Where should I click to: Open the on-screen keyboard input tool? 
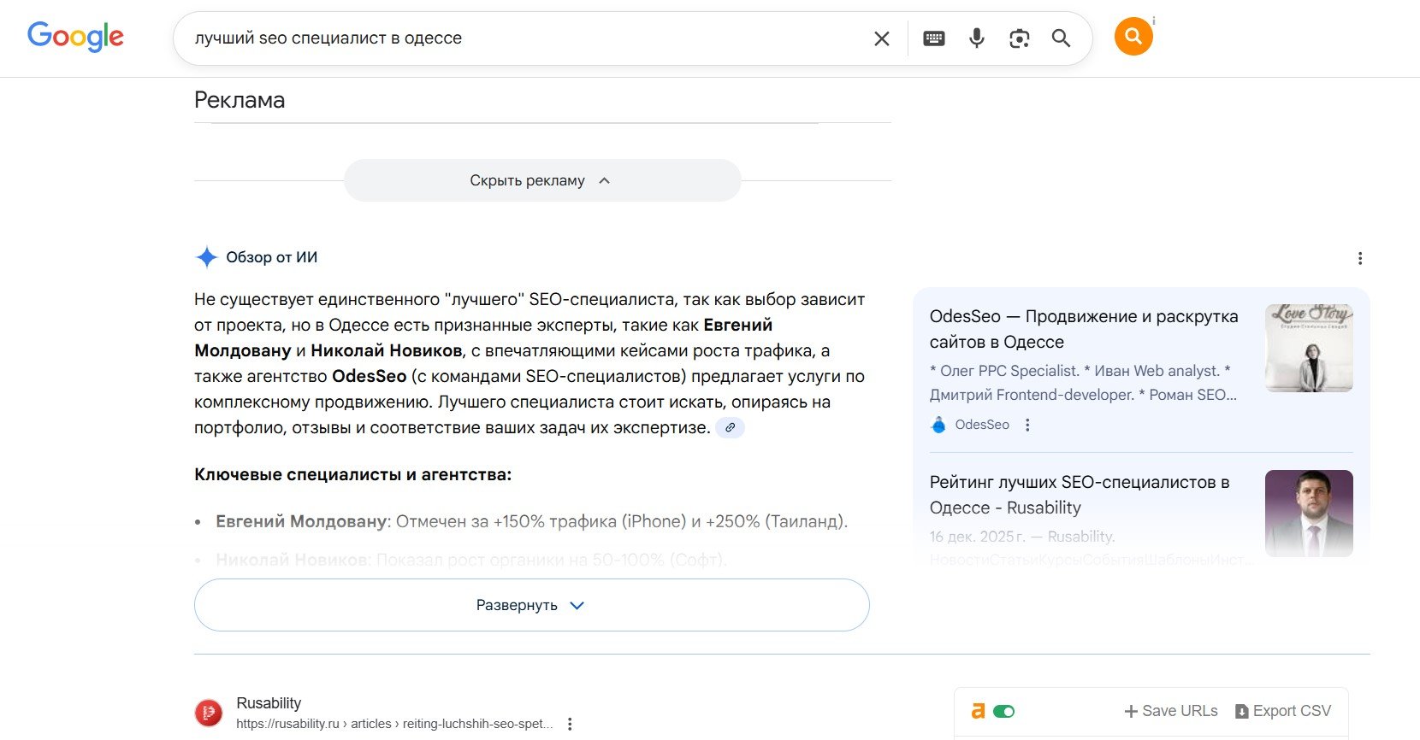pos(933,38)
